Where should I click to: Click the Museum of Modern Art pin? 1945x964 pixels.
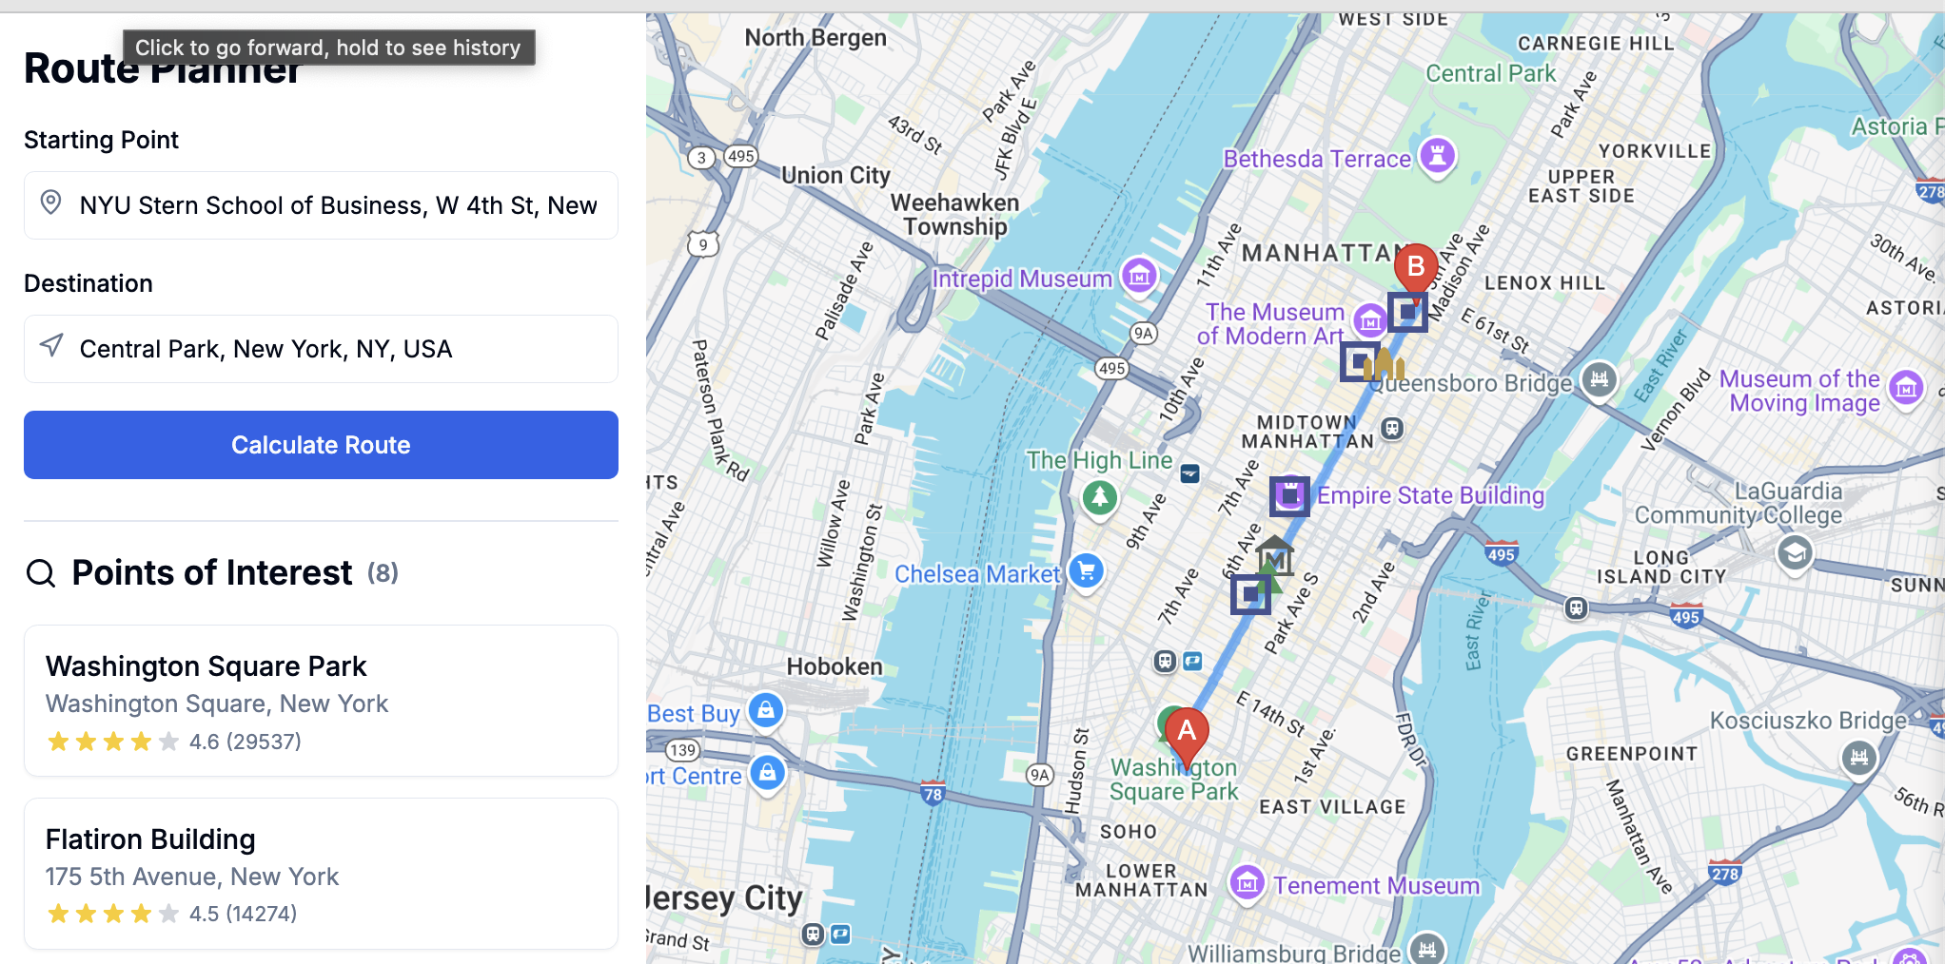(x=1369, y=321)
